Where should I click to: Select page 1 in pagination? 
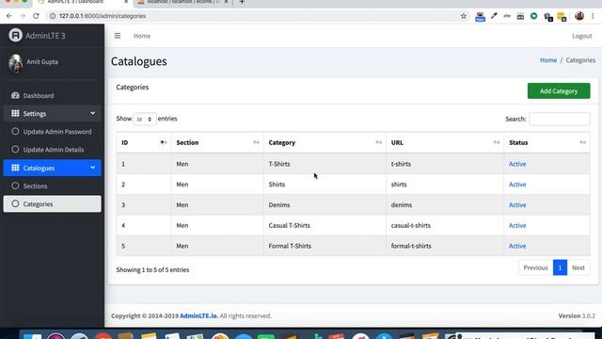pos(560,267)
